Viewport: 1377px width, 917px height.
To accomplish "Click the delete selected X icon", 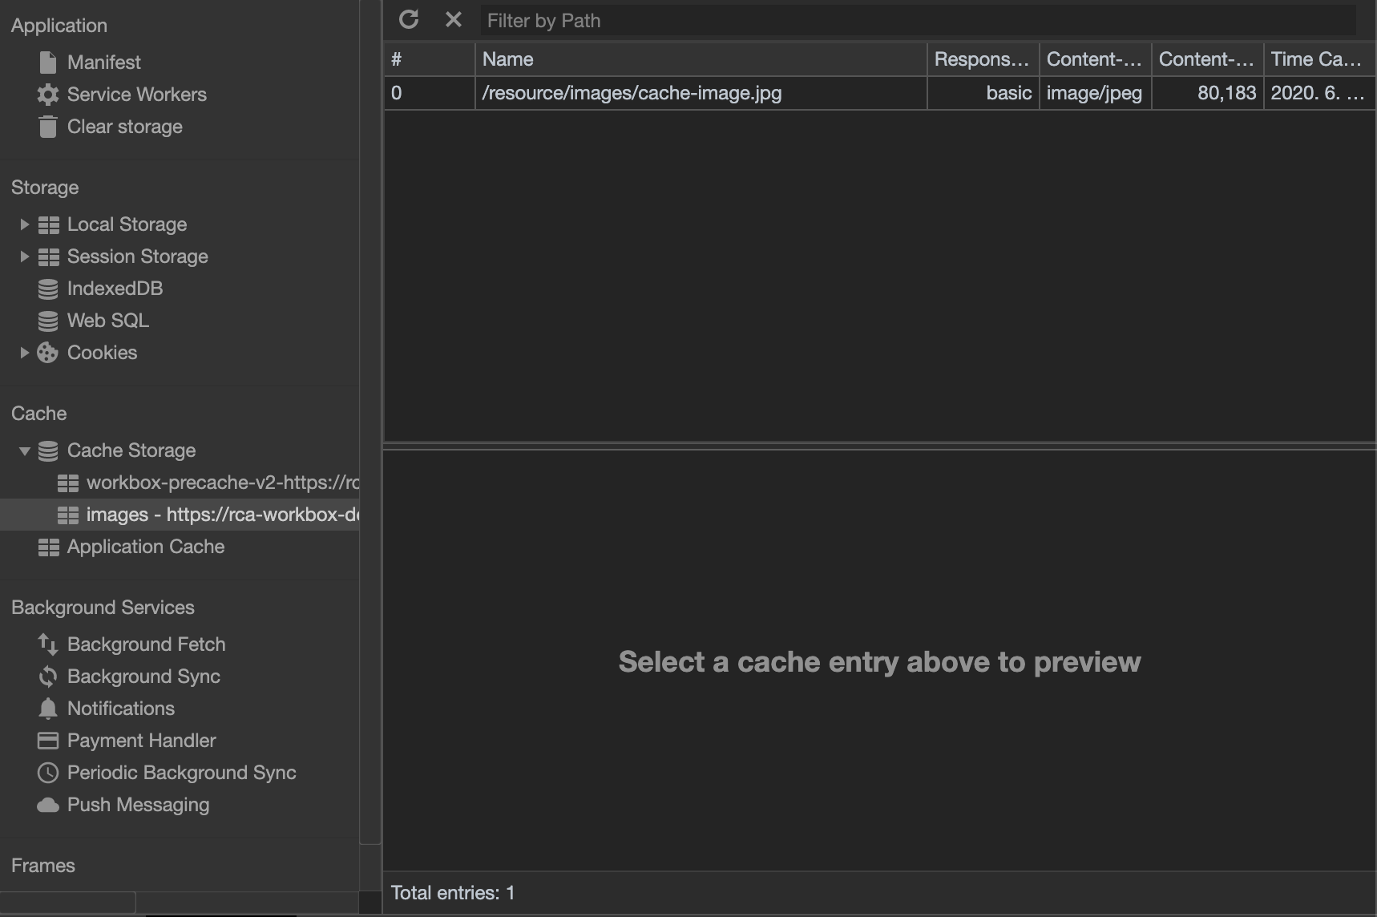I will pos(454,19).
